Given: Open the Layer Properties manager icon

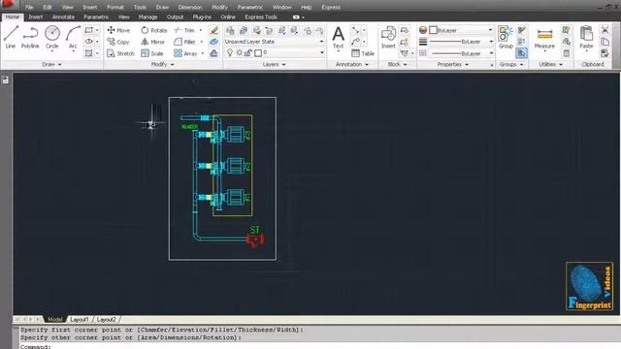Looking at the screenshot, I should (x=230, y=30).
